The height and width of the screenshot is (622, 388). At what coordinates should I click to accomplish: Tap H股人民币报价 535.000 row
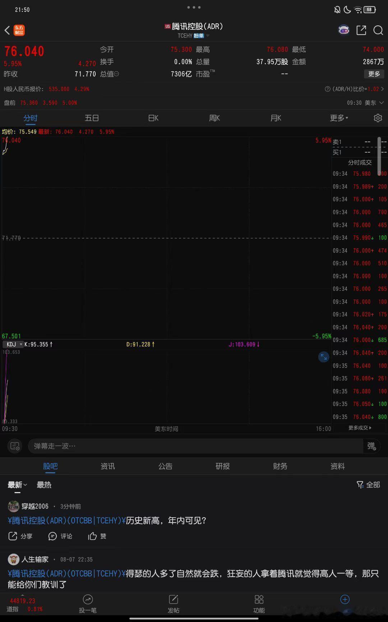(x=47, y=89)
